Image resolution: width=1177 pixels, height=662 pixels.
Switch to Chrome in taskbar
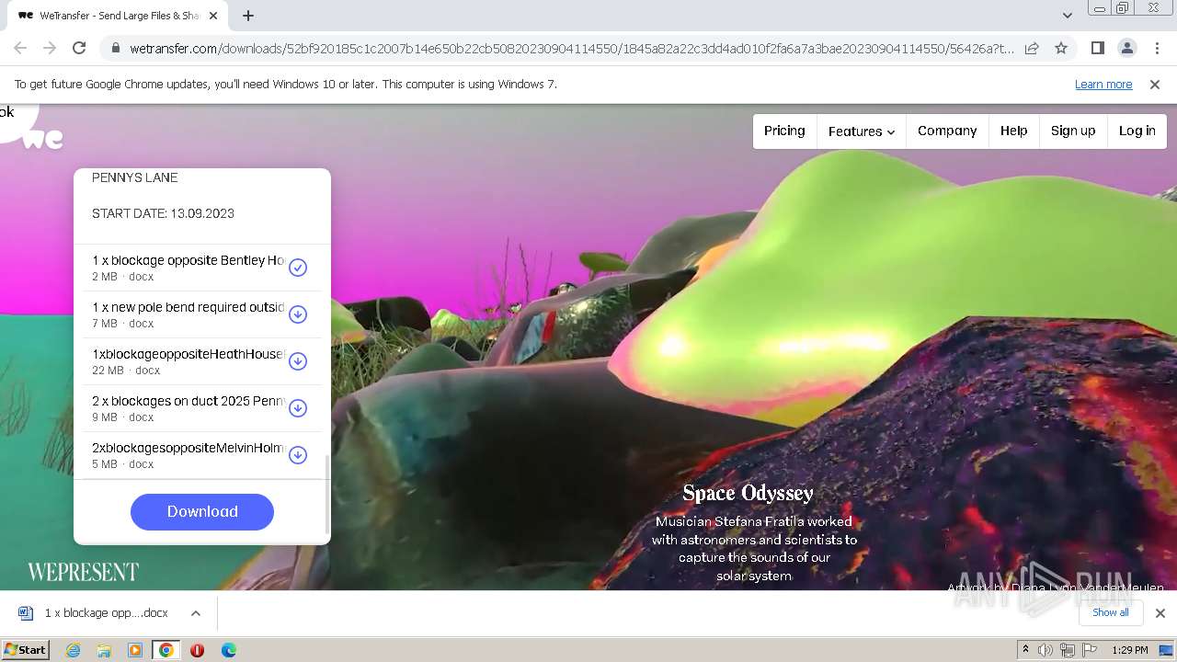166,650
